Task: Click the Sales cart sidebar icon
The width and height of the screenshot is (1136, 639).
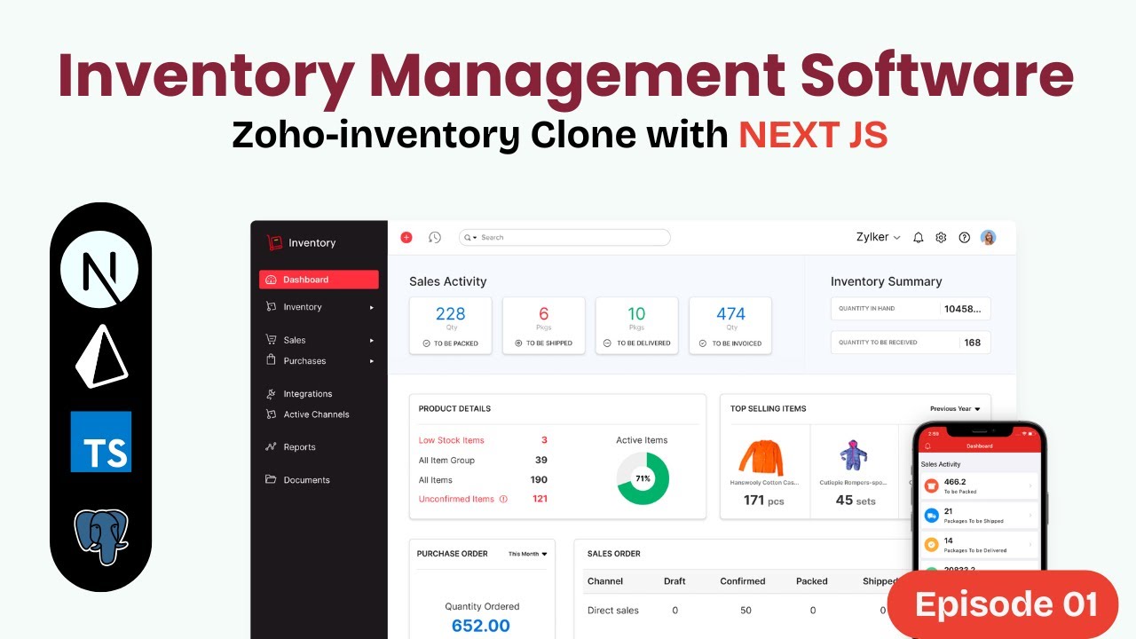Action: pyautogui.click(x=271, y=340)
